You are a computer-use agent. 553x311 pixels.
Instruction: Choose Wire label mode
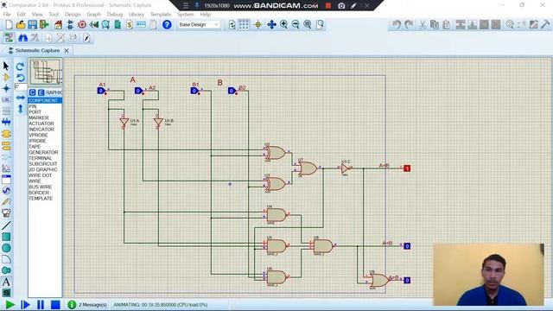(x=6, y=100)
